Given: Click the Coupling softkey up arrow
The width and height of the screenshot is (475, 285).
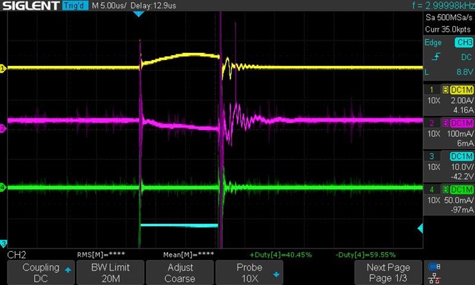Looking at the screenshot, I should [68, 270].
